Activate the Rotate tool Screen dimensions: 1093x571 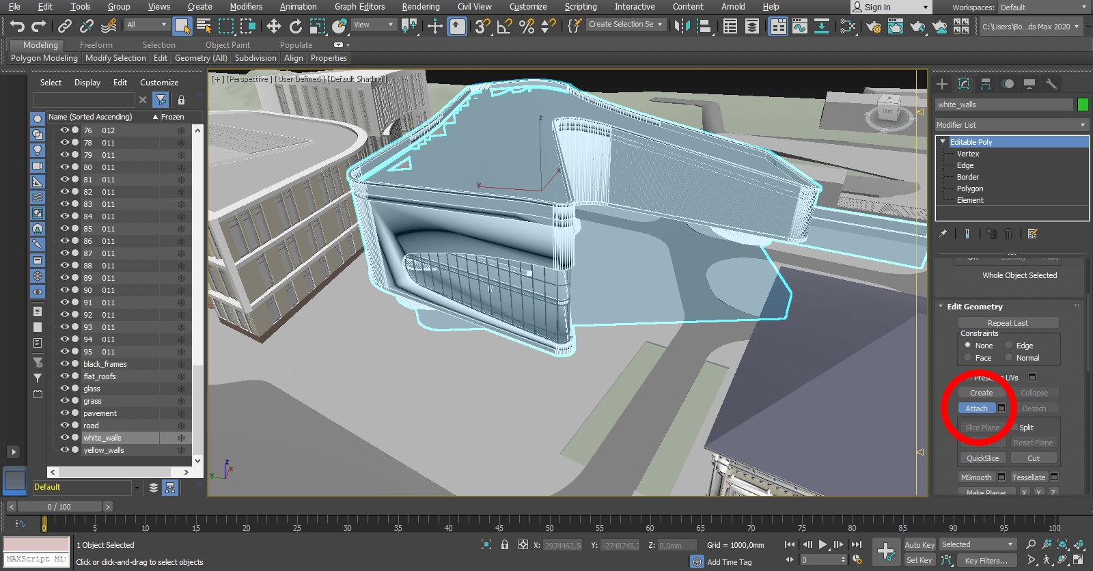pyautogui.click(x=295, y=26)
